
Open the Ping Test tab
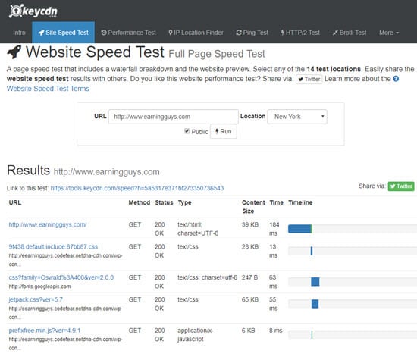[252, 33]
